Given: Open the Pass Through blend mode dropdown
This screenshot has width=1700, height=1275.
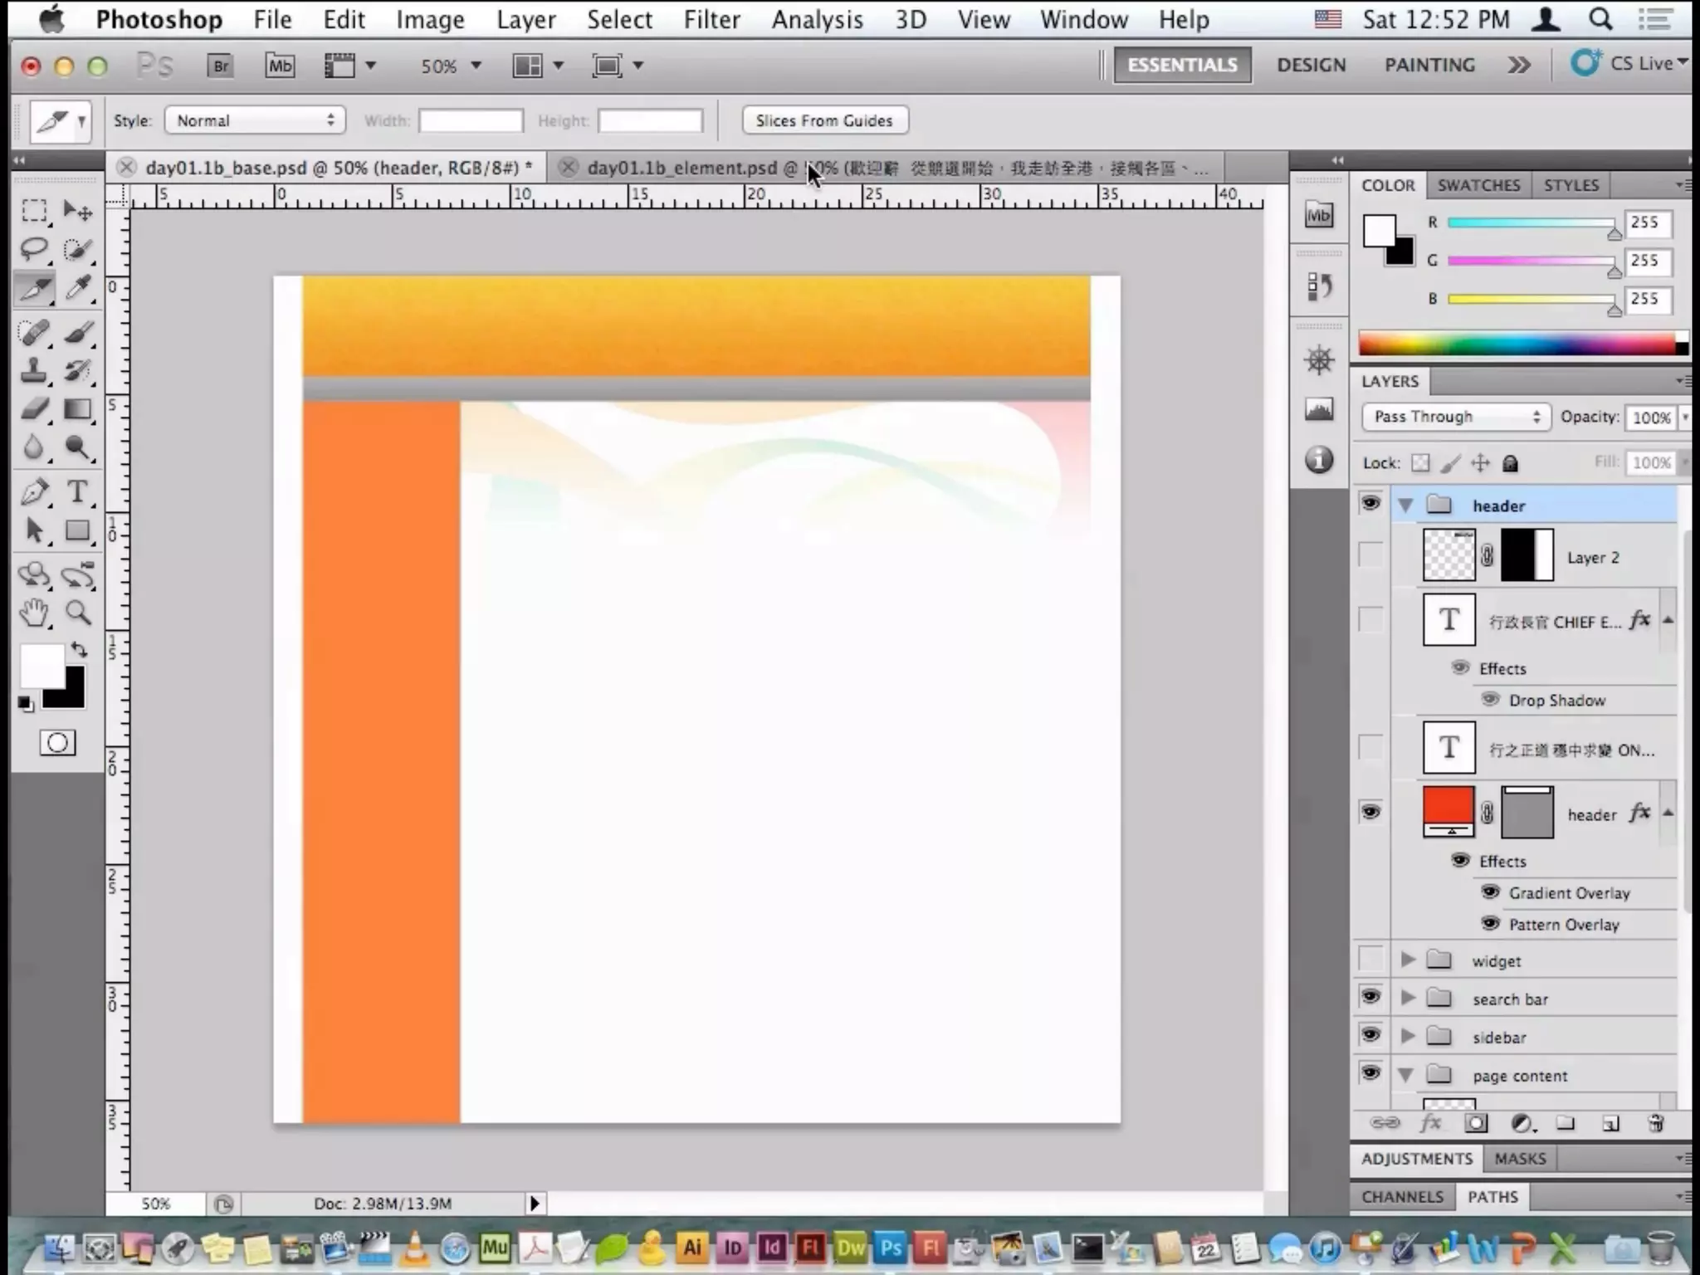Looking at the screenshot, I should pos(1456,417).
